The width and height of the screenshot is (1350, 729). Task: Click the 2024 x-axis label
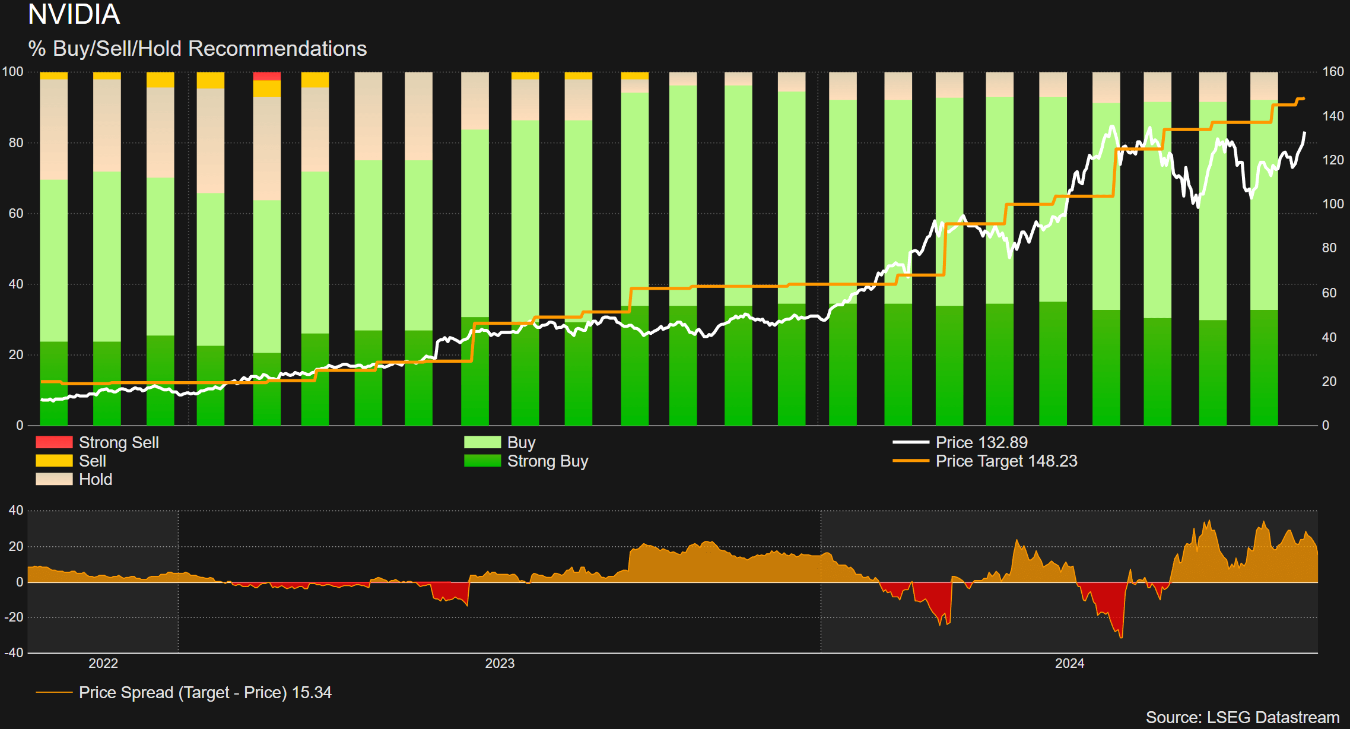pyautogui.click(x=1069, y=663)
